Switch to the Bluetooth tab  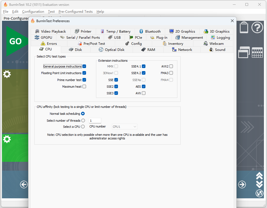(x=150, y=31)
